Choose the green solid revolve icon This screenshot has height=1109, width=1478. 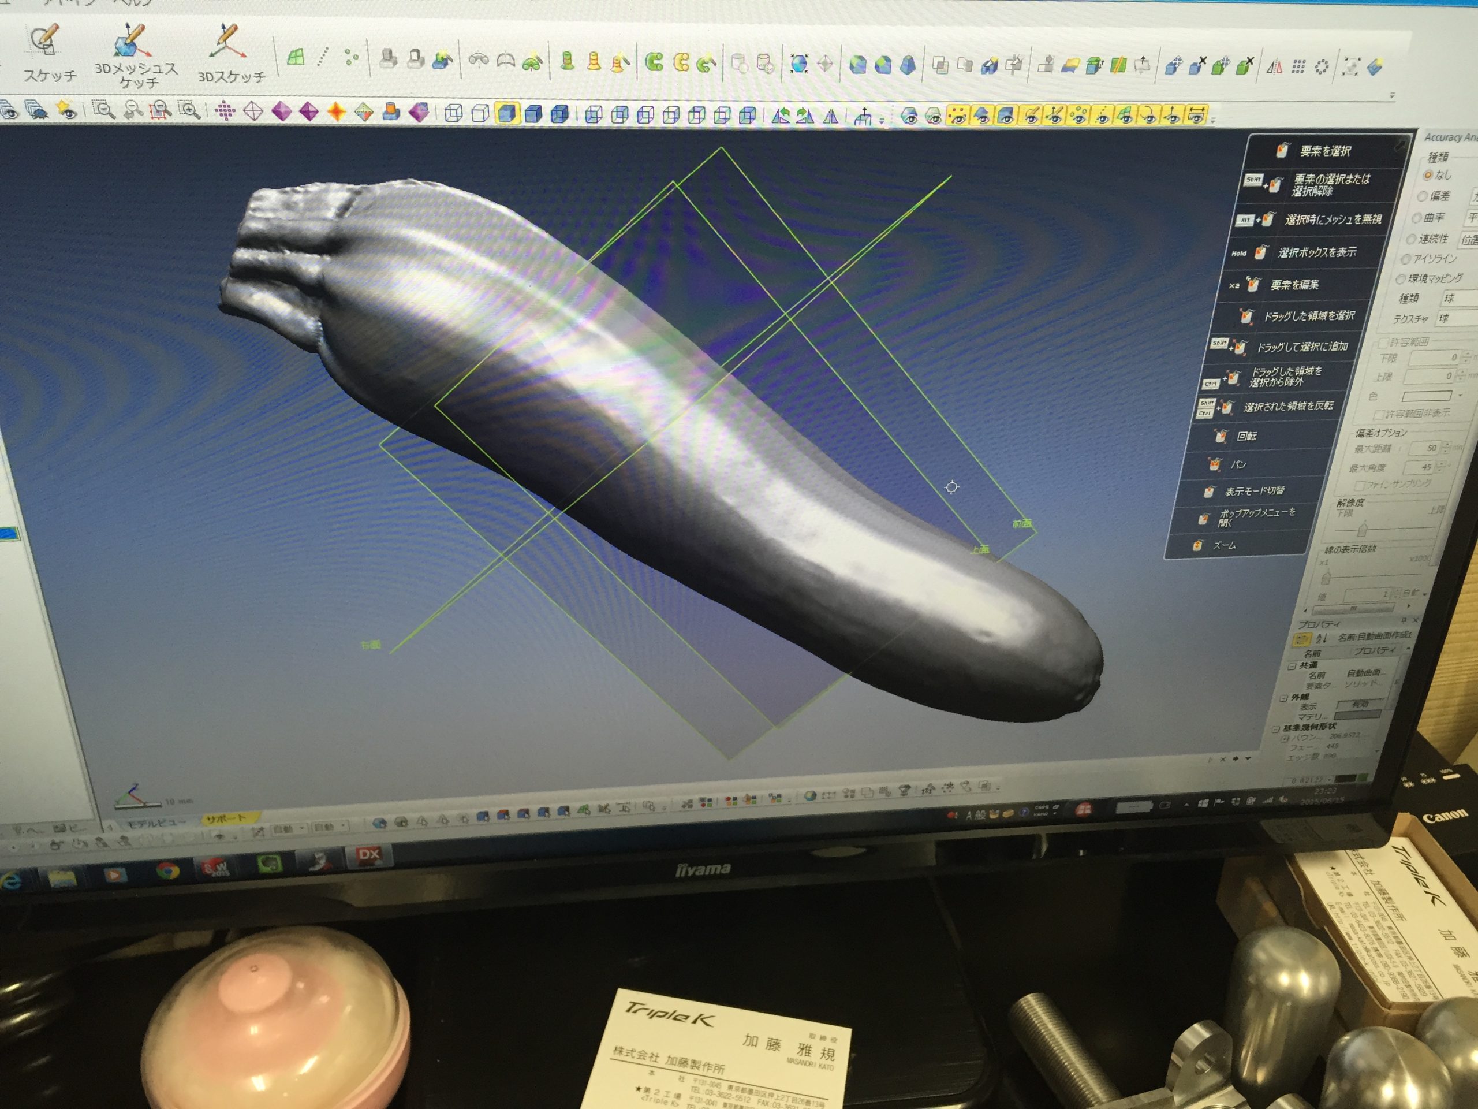(x=568, y=61)
